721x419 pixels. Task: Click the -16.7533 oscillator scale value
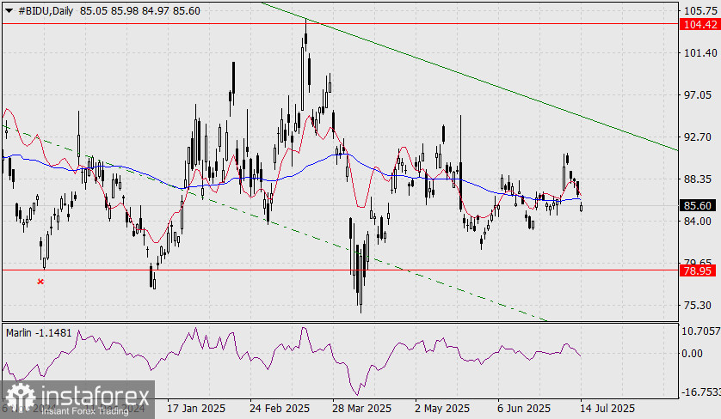(x=700, y=392)
